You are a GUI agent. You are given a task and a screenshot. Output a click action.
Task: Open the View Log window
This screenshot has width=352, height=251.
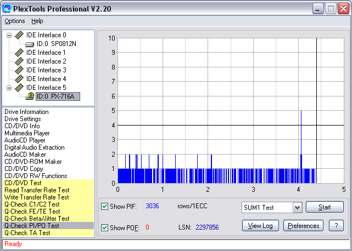tap(260, 226)
